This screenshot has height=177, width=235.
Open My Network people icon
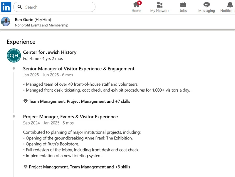pos(160,5)
